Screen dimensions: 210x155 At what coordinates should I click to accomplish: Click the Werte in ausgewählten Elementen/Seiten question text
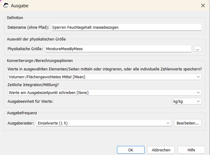click(105, 69)
